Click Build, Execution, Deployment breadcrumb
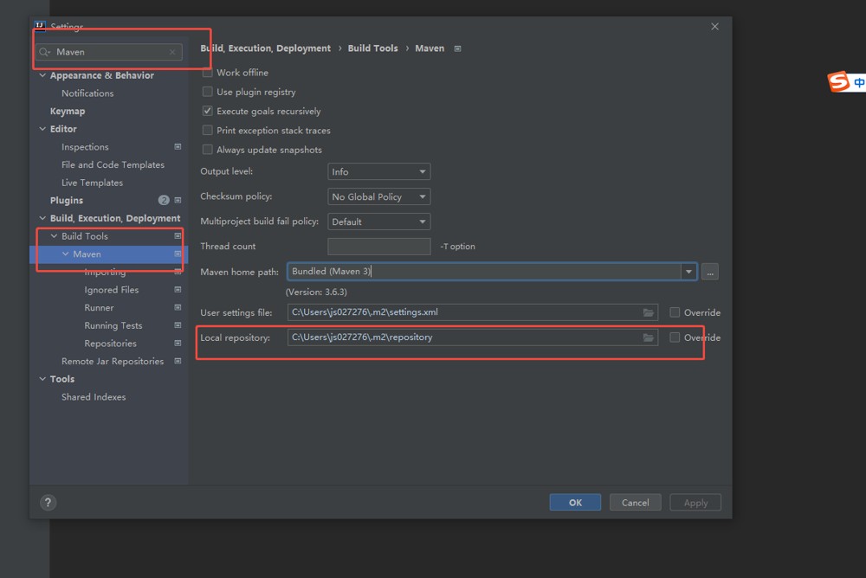866x578 pixels. tap(265, 48)
